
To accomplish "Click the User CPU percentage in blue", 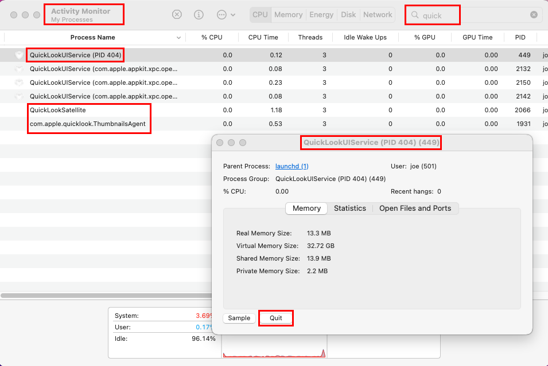I will pyautogui.click(x=204, y=327).
